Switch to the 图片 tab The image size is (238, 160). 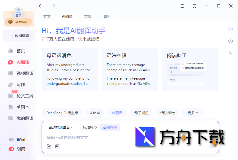click(108, 17)
